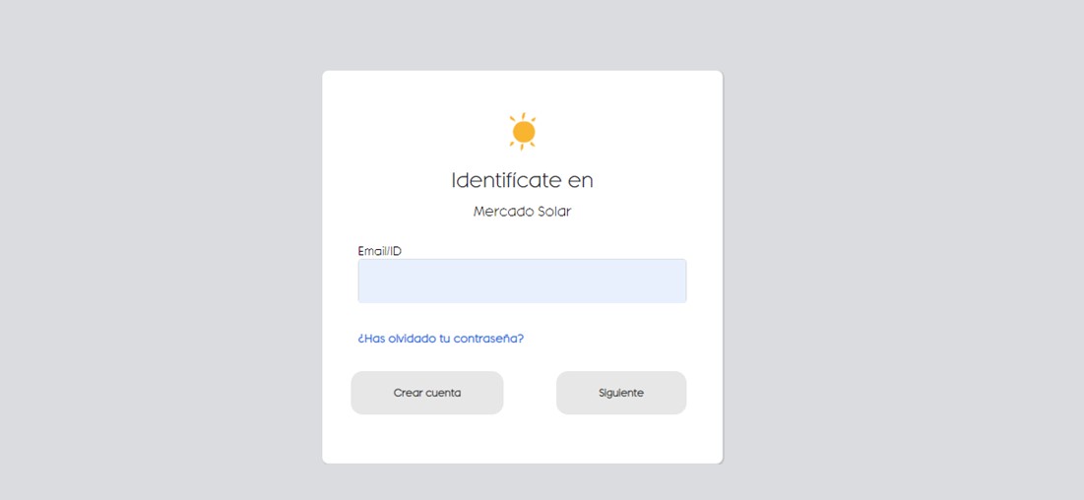Click the blue password help link

440,339
